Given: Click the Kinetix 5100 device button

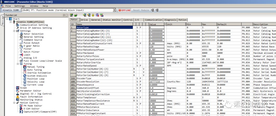Looking at the screenshot, I should tap(10, 10).
